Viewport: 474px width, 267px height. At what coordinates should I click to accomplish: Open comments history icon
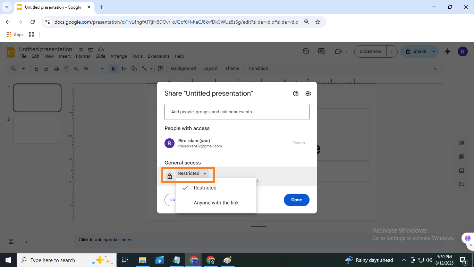pyautogui.click(x=321, y=51)
